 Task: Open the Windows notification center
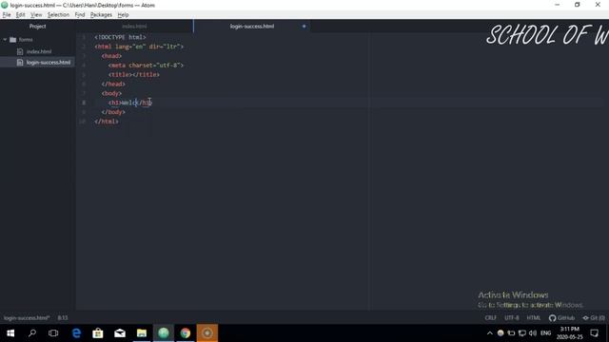(594, 333)
